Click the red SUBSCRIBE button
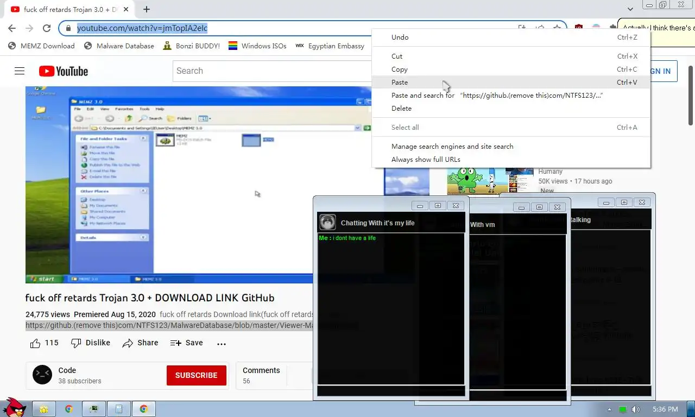The width and height of the screenshot is (695, 417). tap(197, 375)
